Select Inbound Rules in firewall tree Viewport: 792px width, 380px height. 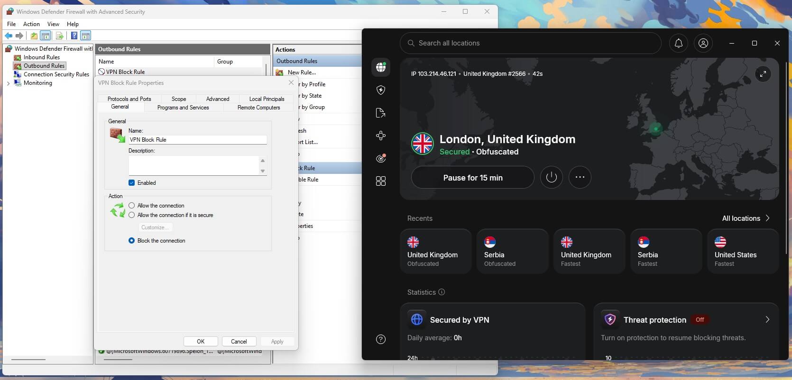pyautogui.click(x=41, y=57)
